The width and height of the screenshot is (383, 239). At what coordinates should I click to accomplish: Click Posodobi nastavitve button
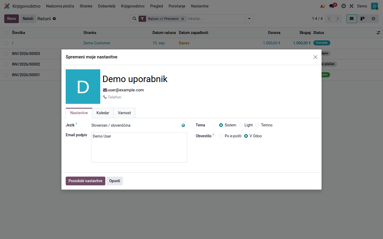point(85,181)
